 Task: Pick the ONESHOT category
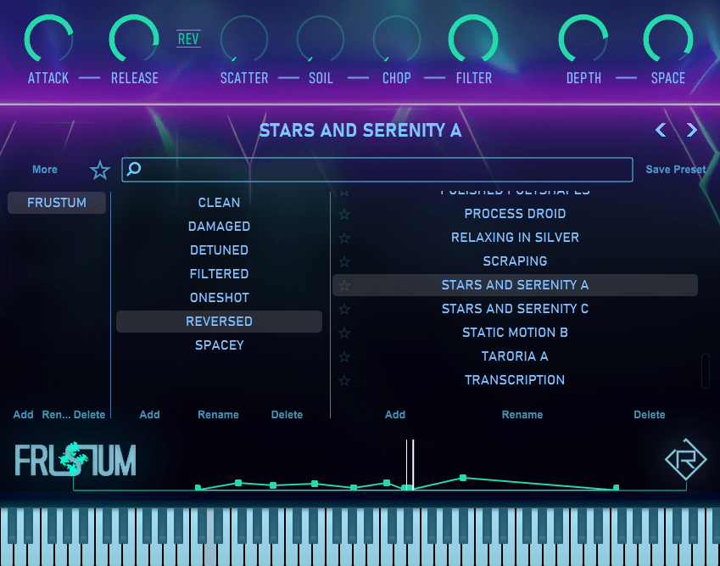click(x=219, y=298)
